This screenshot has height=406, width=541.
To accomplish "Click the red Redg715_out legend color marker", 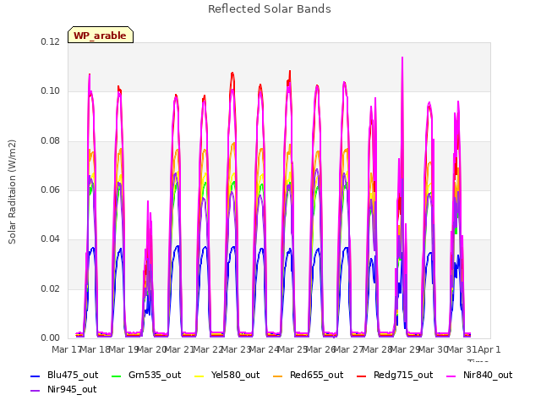I will [361, 376].
